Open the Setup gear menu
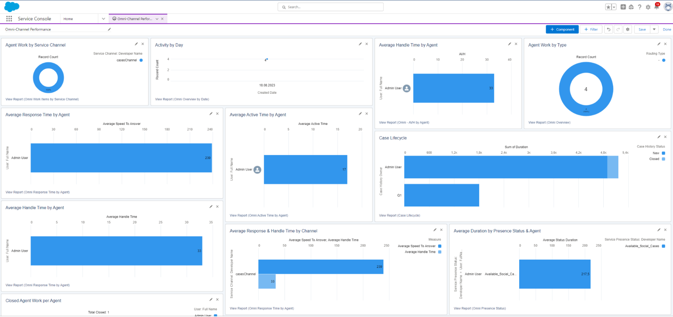673x317 pixels. pos(648,7)
